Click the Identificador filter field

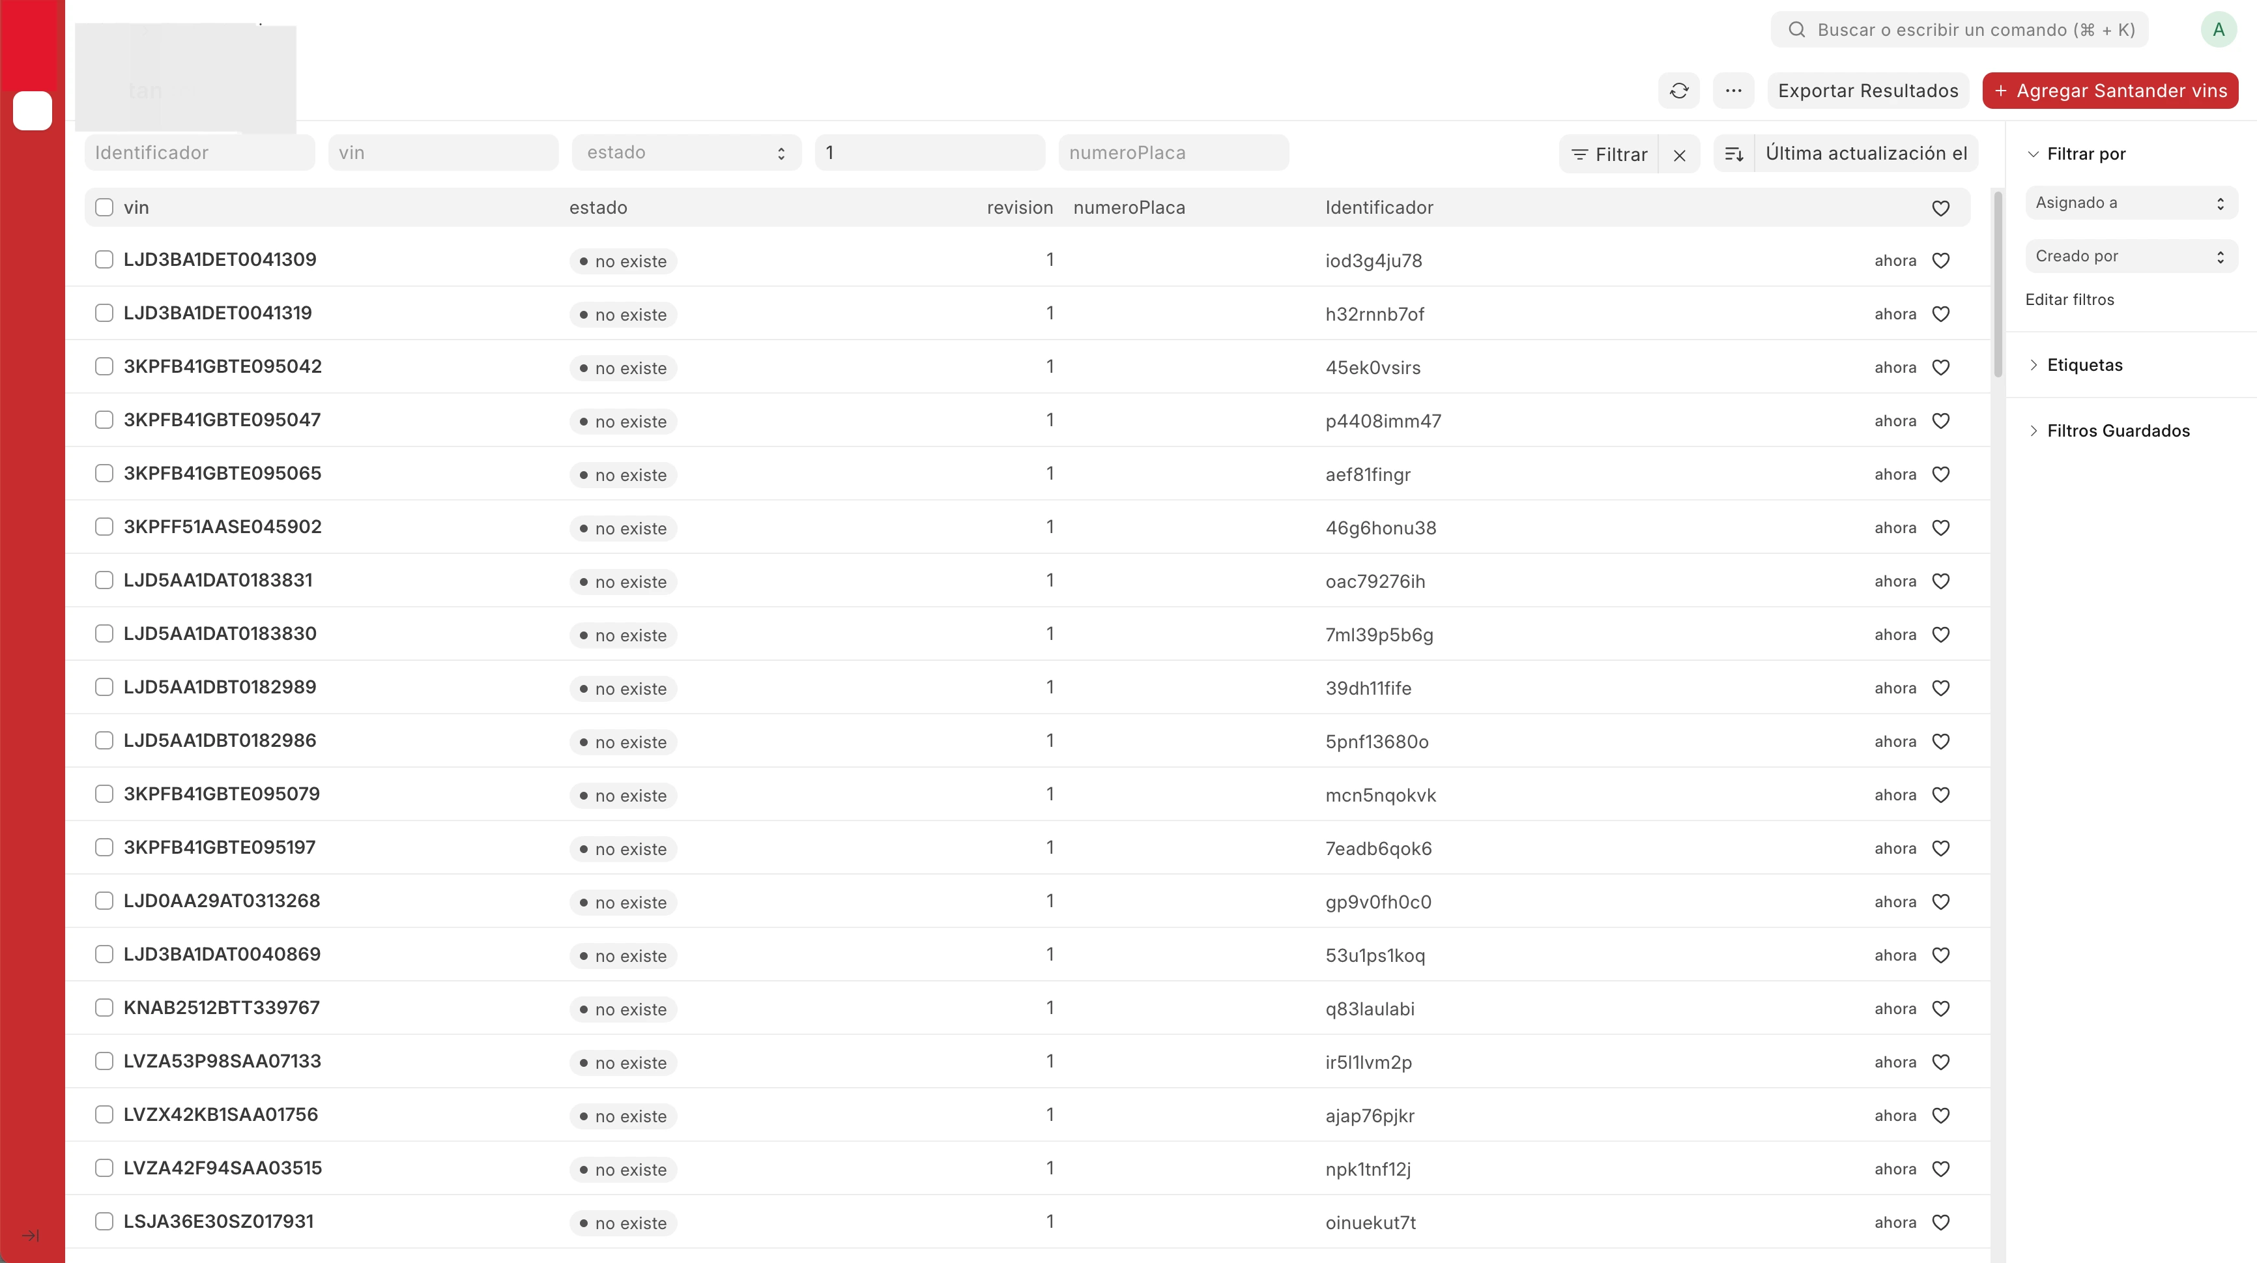(x=200, y=152)
